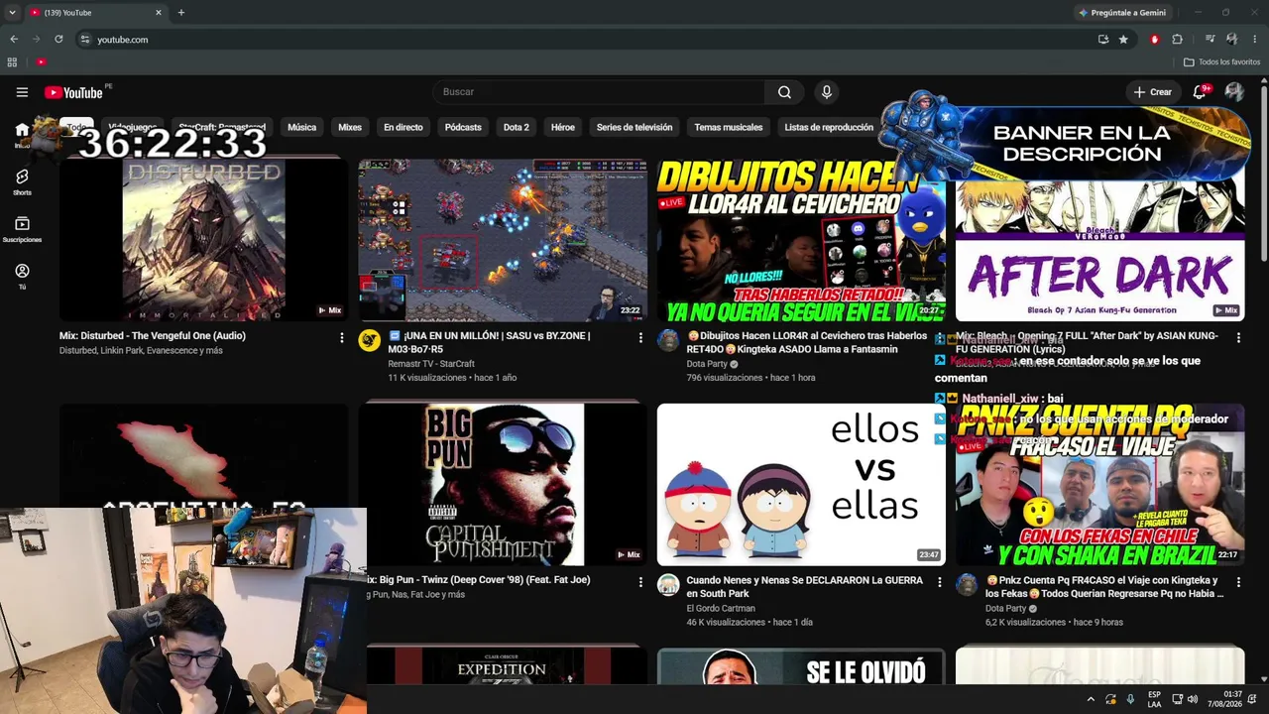Image resolution: width=1269 pixels, height=714 pixels.
Task: Open Chrome extensions puzzle icon
Action: (x=1178, y=40)
